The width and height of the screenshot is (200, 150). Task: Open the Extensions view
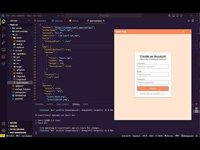pyautogui.click(x=3, y=57)
